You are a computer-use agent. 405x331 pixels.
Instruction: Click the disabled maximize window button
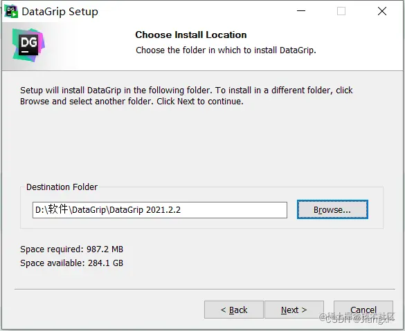point(341,11)
